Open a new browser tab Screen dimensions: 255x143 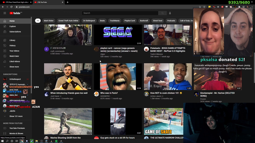point(67,2)
